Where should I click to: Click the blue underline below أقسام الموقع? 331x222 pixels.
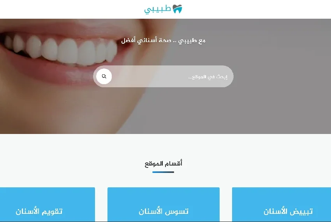pos(163,172)
